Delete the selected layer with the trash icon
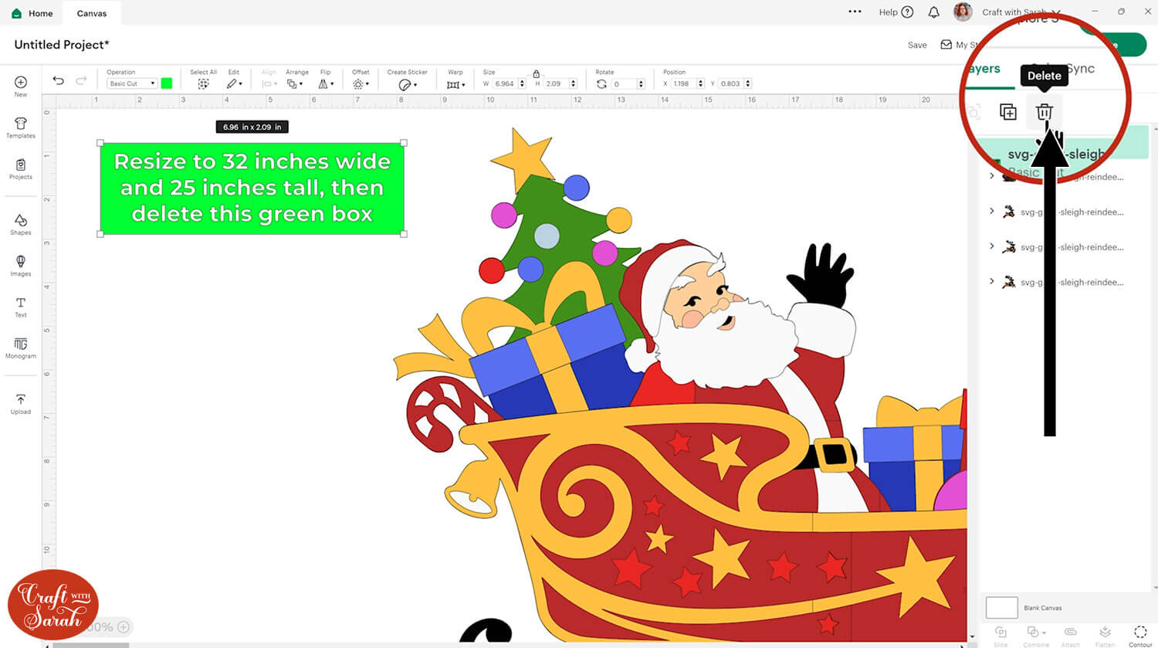 click(1044, 112)
